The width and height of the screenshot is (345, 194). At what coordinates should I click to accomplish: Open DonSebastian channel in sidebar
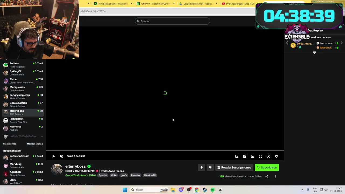click(23, 105)
